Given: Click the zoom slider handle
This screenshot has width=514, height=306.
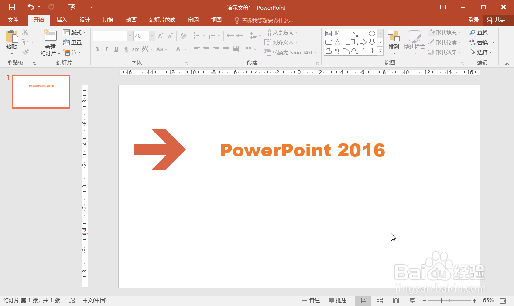Looking at the screenshot, I should pos(442,300).
